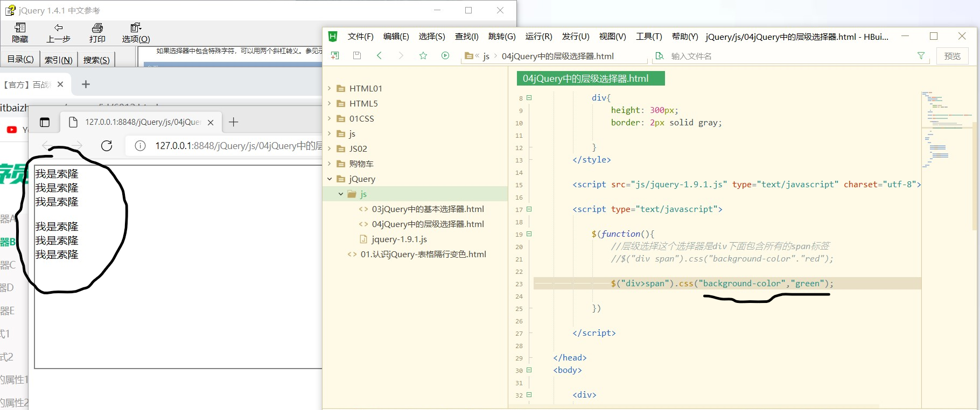The height and width of the screenshot is (410, 980).
Task: Toggle fold marker at code line 32
Action: (529, 395)
